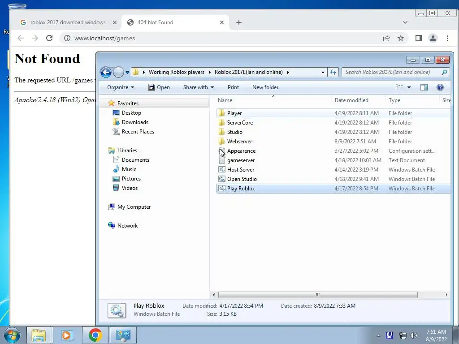Viewport: 459px width, 344px height.
Task: Expand Roblox 2017E breadcrumb arrow
Action: [x=288, y=72]
